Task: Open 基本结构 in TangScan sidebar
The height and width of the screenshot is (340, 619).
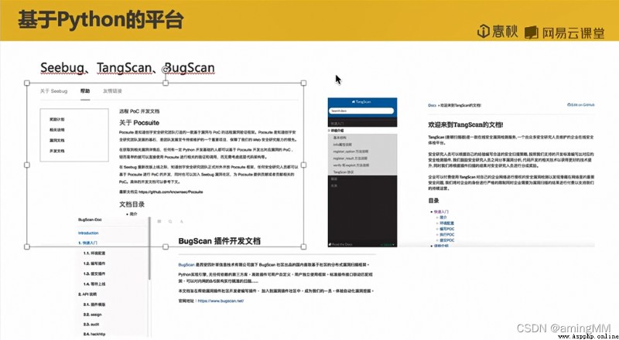Action: 340,138
